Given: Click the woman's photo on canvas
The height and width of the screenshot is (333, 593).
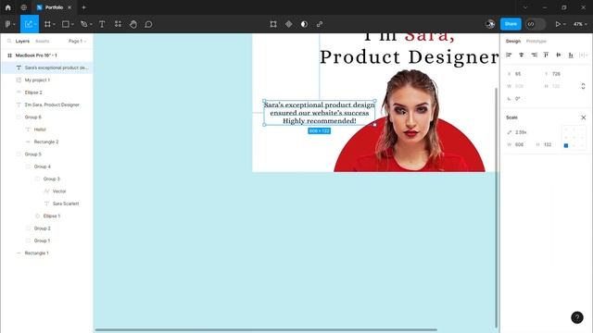Looking at the screenshot, I should (411, 120).
